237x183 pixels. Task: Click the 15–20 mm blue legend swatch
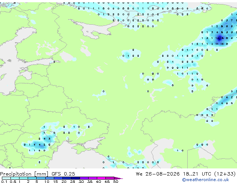coord(58,178)
